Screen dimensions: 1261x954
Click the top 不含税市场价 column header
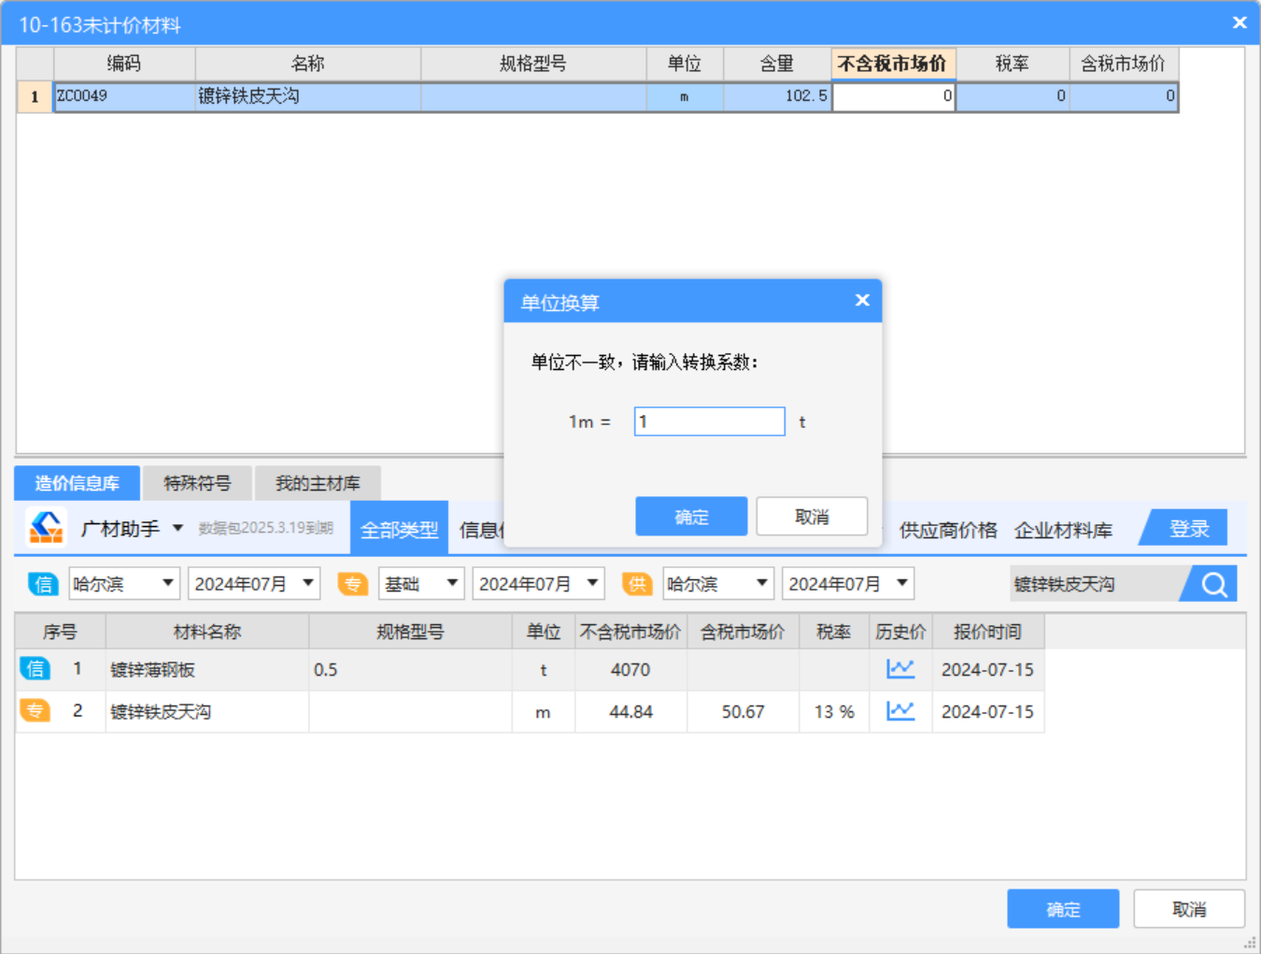pos(893,64)
